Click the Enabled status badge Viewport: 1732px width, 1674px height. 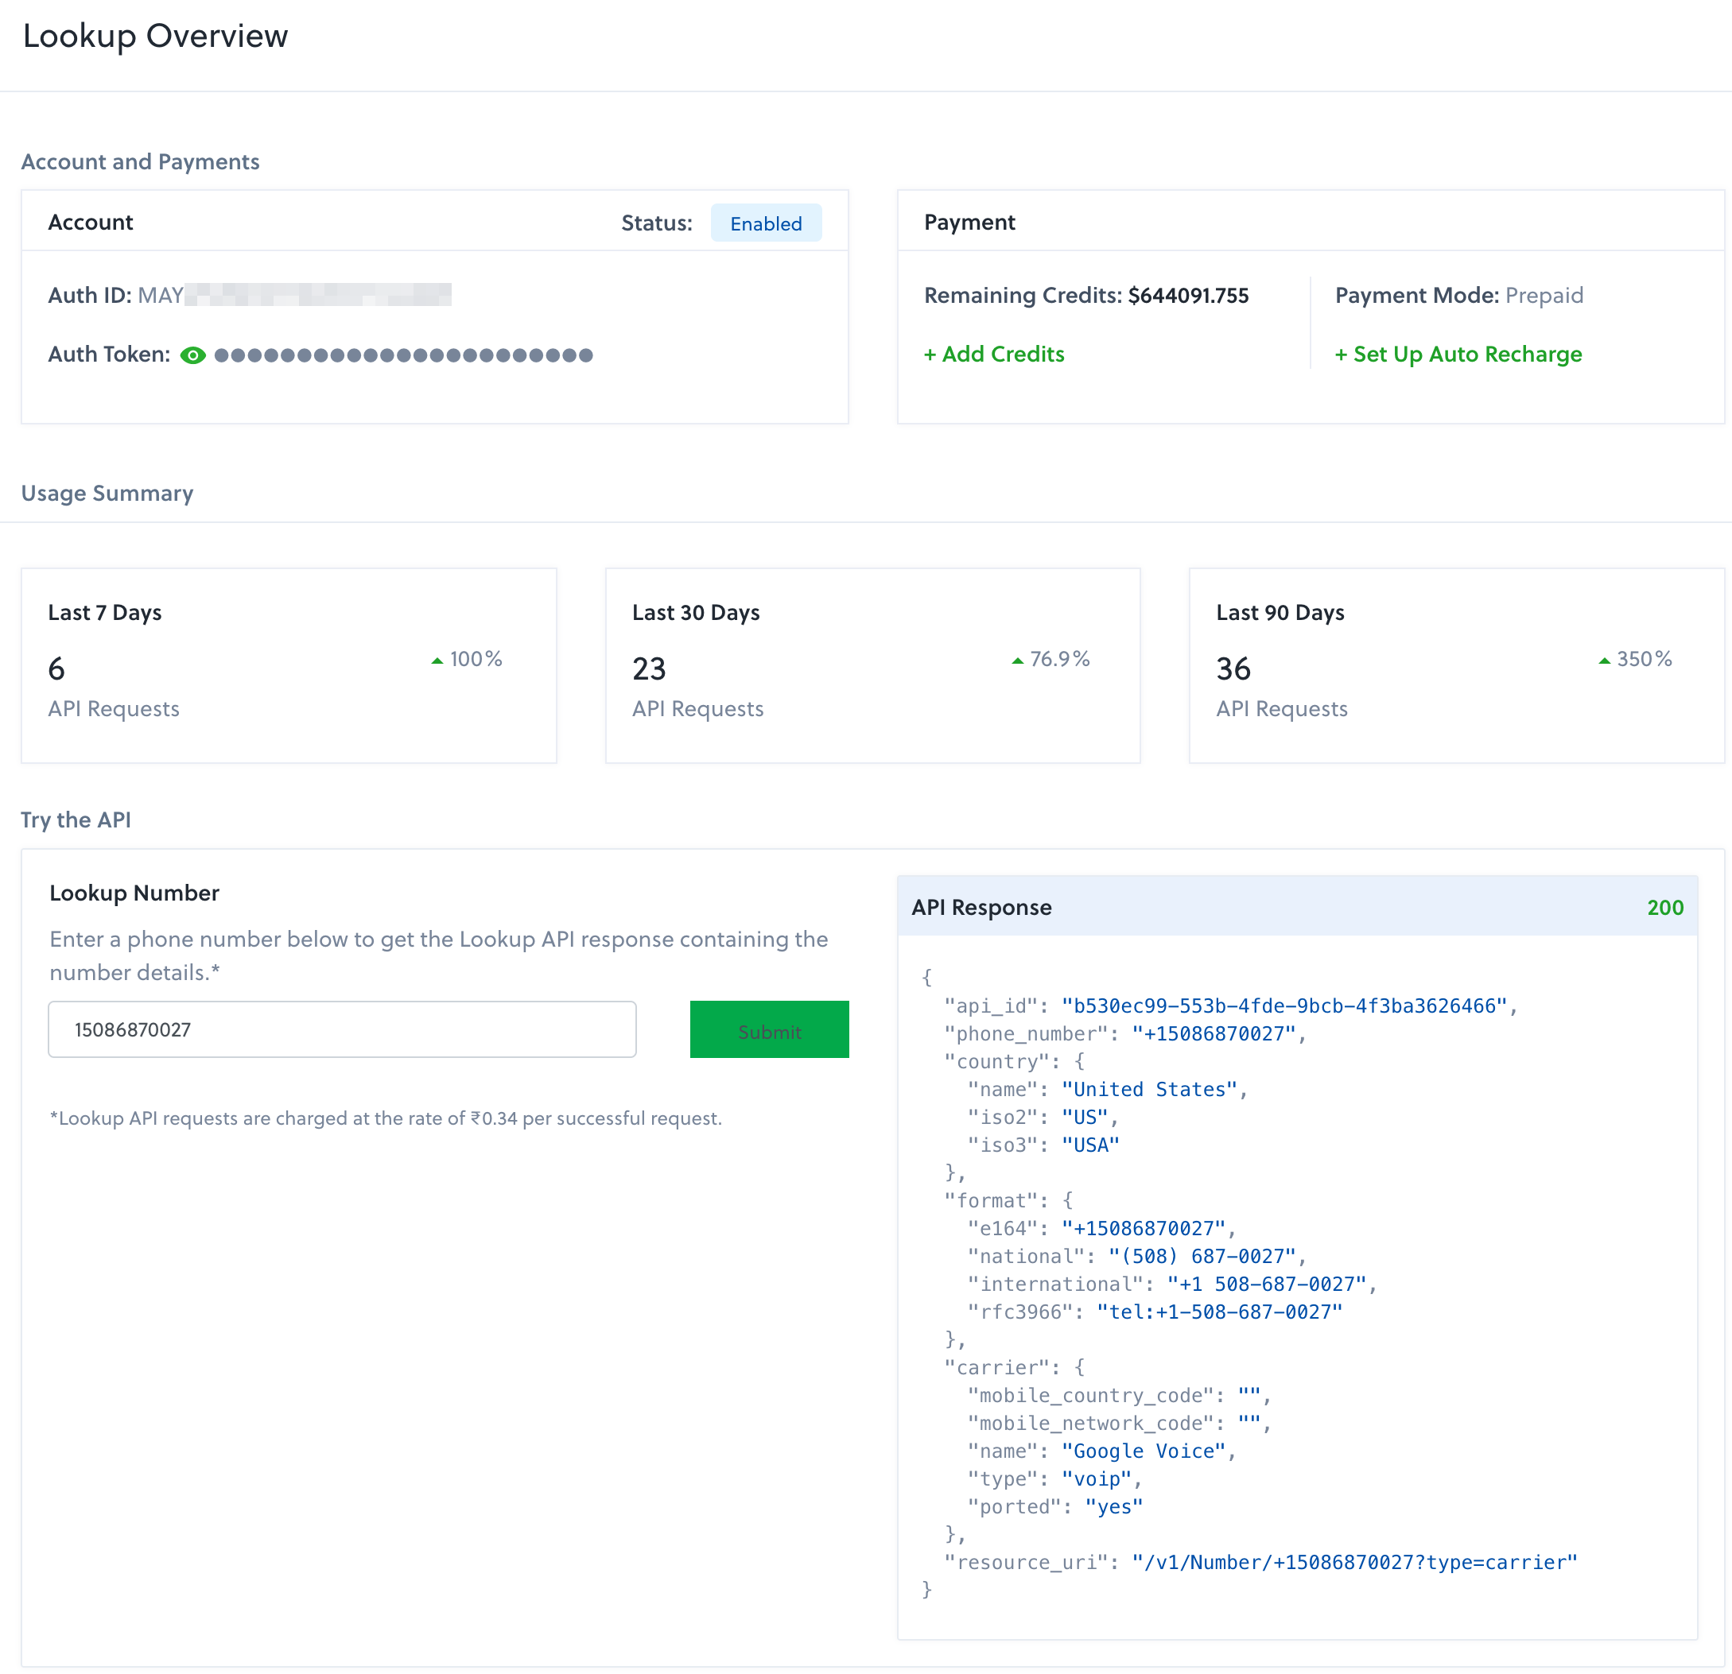click(x=765, y=223)
